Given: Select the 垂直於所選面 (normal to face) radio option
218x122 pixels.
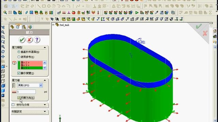Looking at the screenshot, I should point(19,52).
